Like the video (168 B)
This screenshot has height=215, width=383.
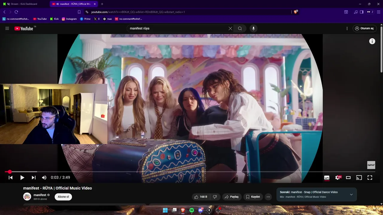201,197
